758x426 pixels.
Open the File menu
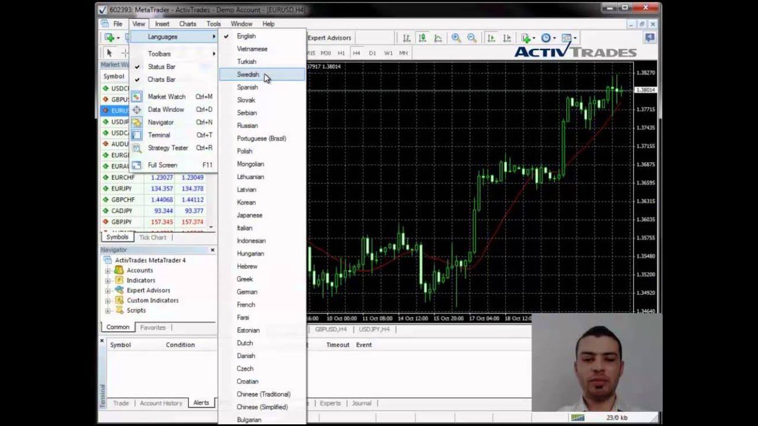[118, 24]
